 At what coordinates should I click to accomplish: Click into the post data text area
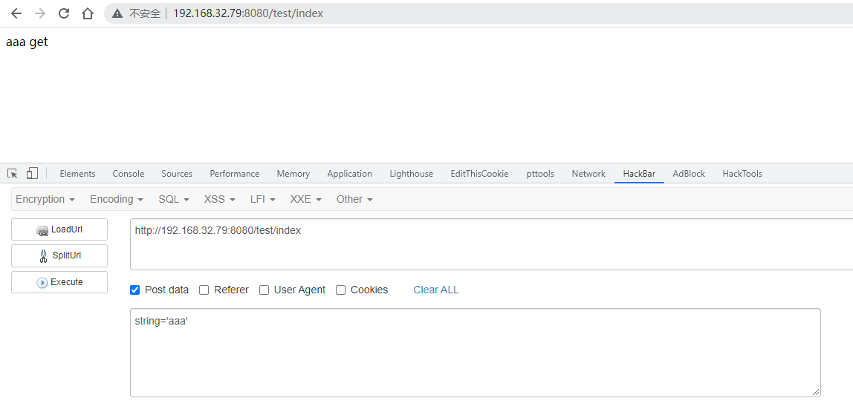(x=475, y=353)
